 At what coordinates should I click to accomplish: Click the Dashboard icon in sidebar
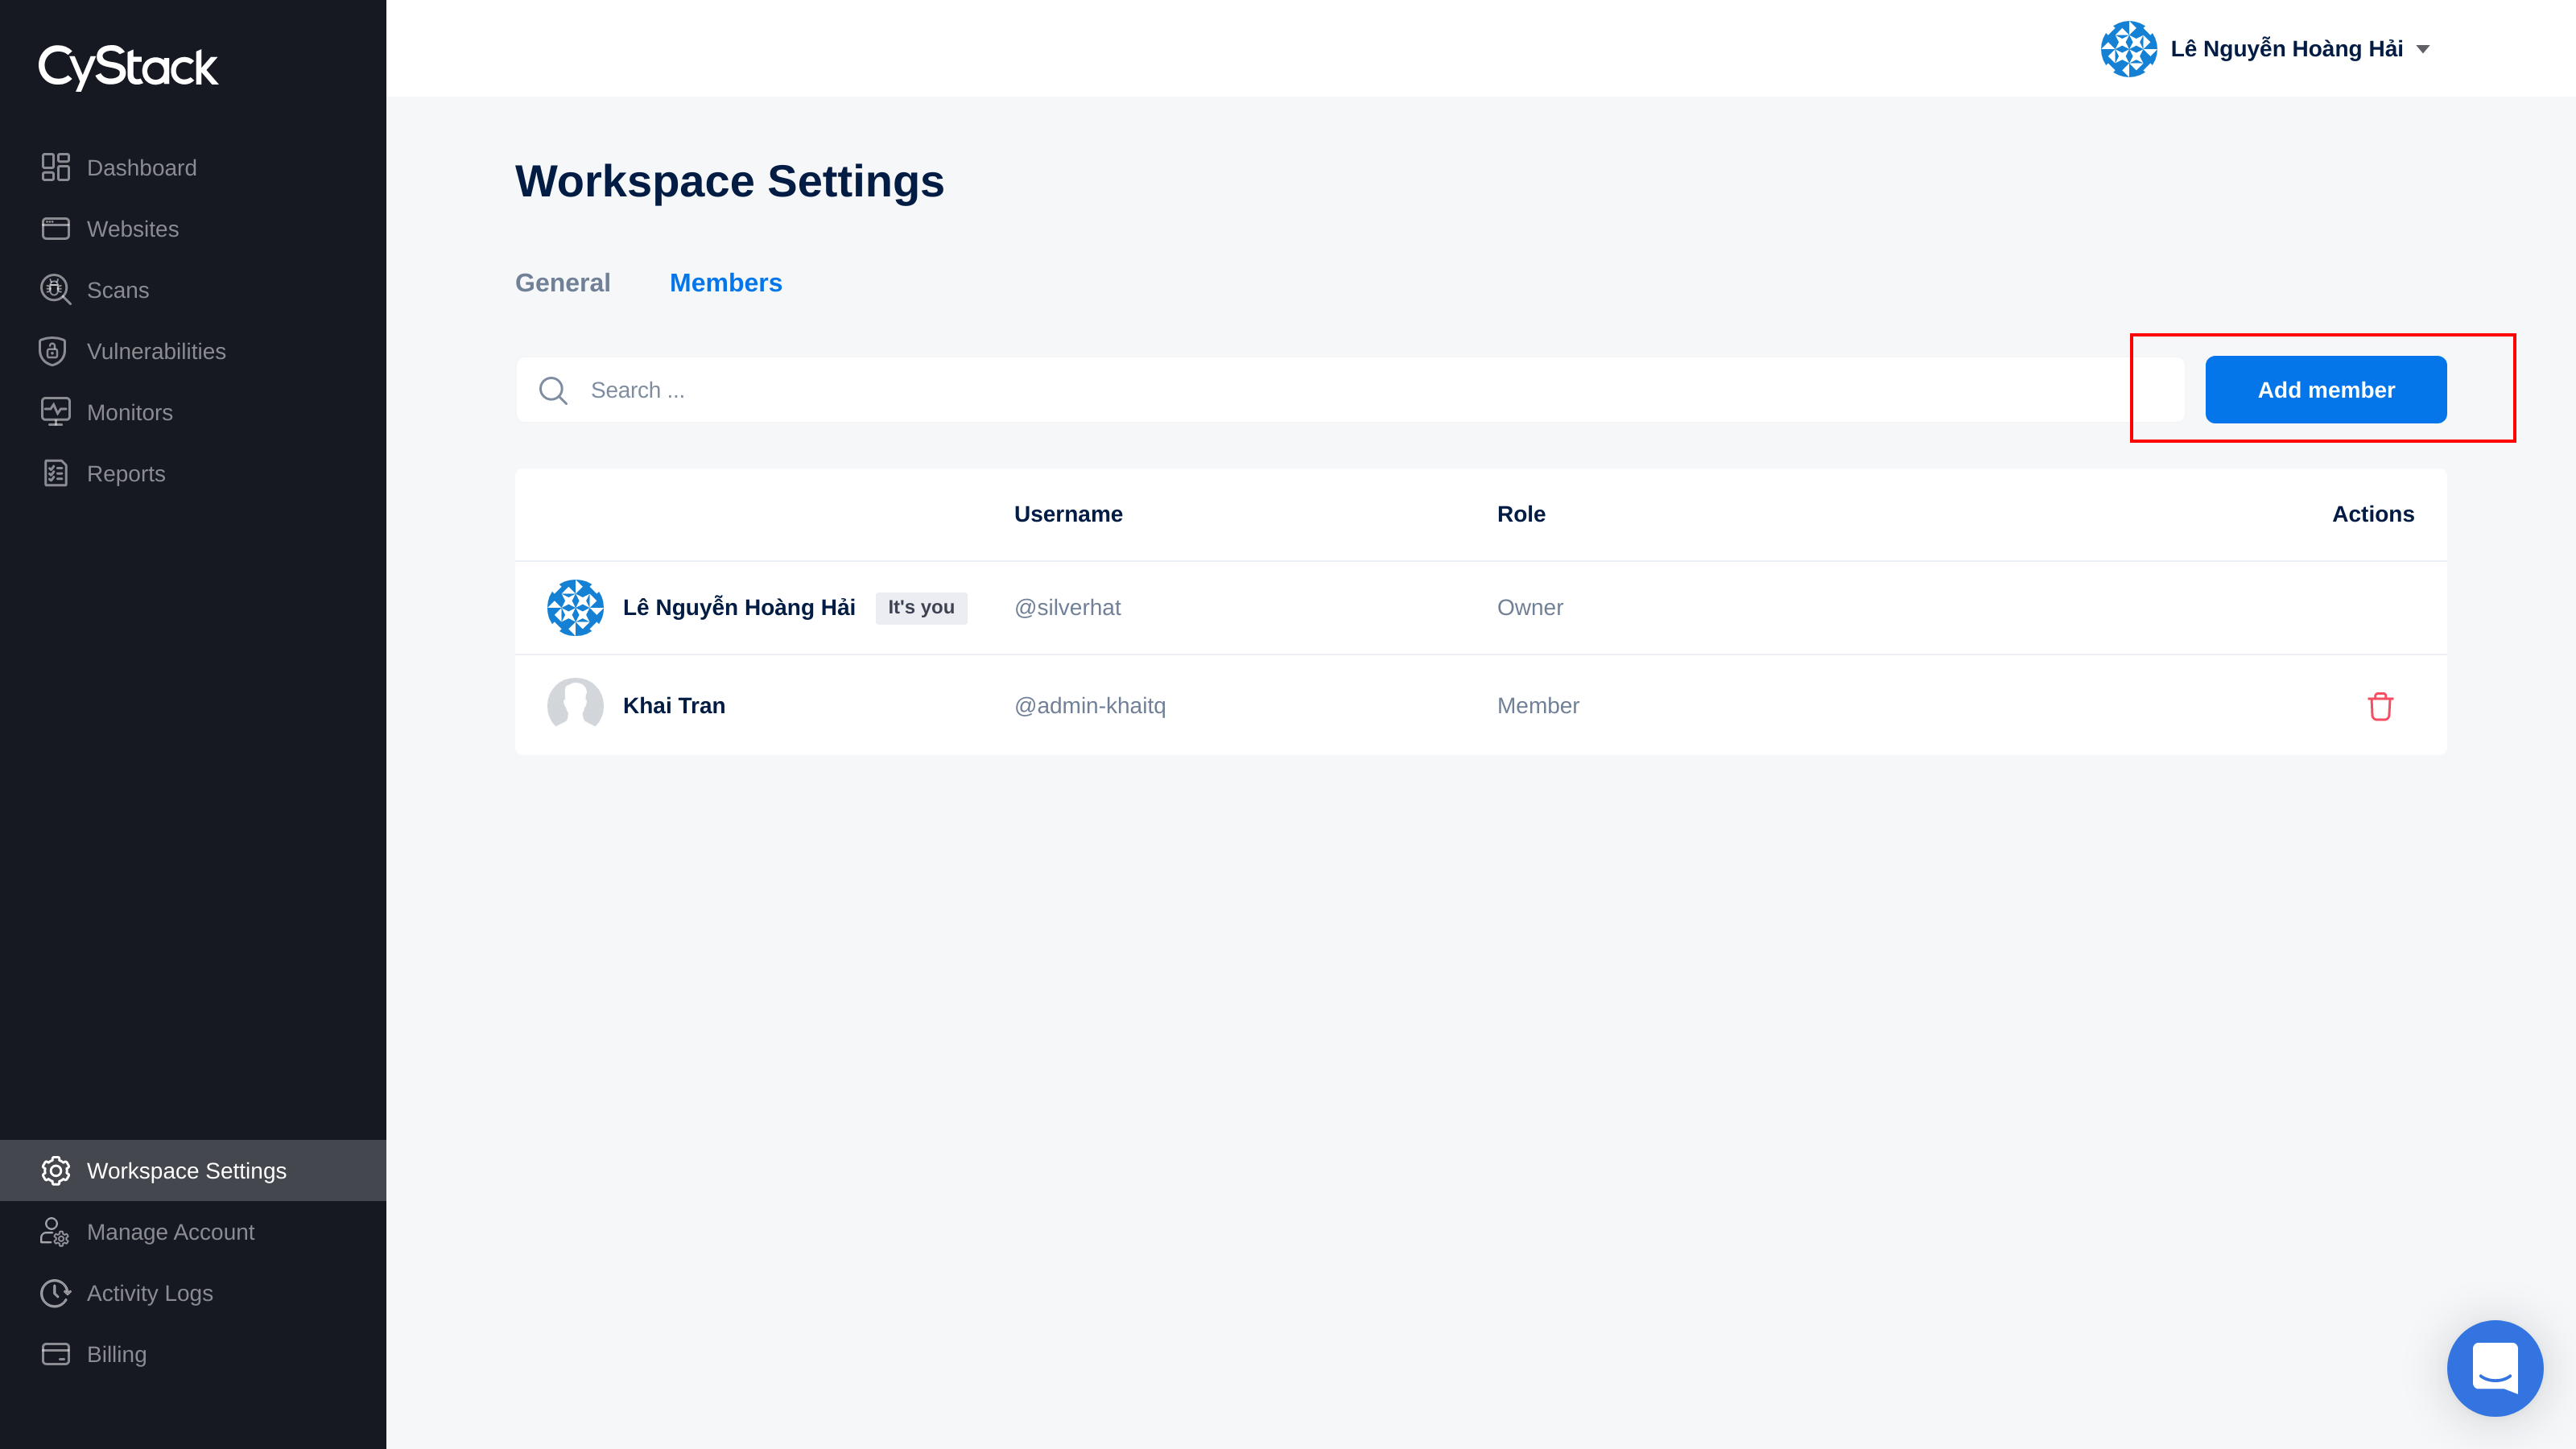click(55, 167)
